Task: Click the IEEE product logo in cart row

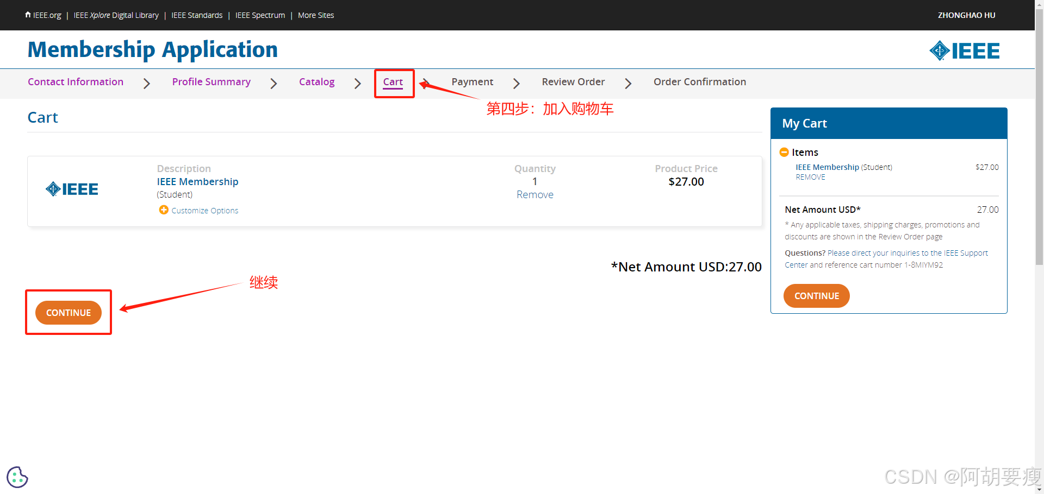Action: (x=72, y=189)
